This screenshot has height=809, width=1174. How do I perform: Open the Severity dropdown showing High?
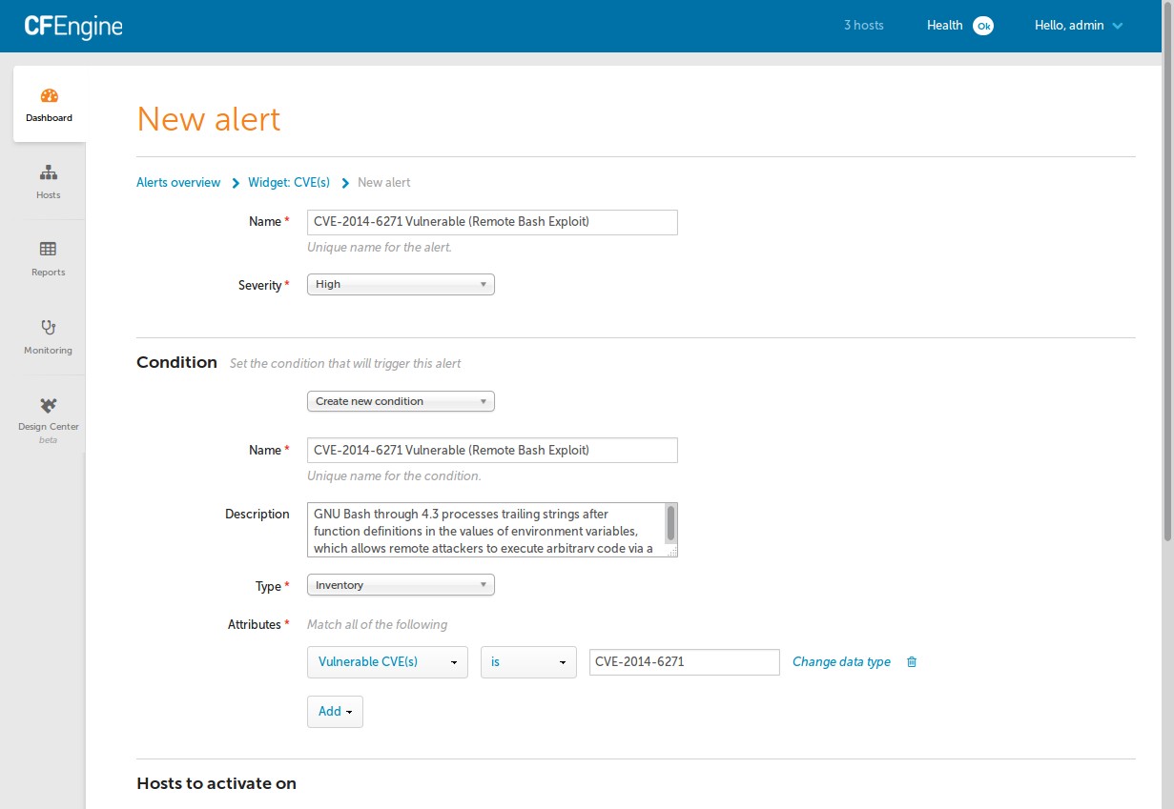point(400,283)
